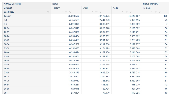
Task: Sort Kadın column ascending
Action: [122, 12]
